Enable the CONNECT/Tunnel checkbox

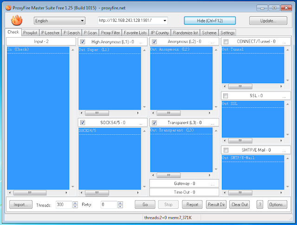point(226,41)
